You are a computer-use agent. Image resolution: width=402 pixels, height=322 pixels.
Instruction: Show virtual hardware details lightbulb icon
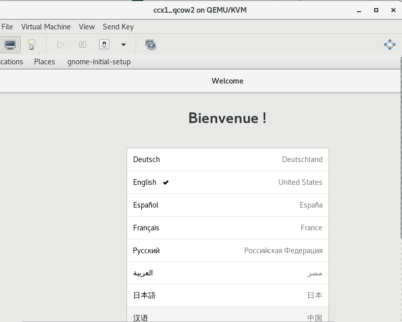pyautogui.click(x=31, y=45)
